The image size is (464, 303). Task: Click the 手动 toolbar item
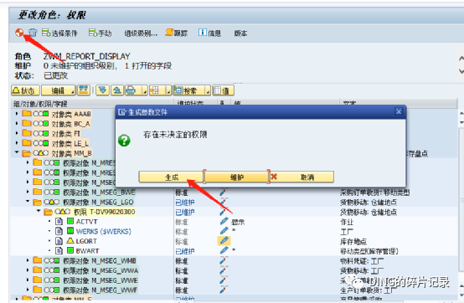pos(100,33)
